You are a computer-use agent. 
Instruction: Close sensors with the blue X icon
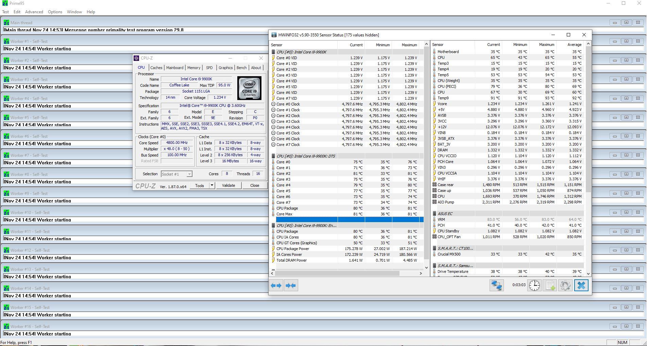(x=581, y=285)
